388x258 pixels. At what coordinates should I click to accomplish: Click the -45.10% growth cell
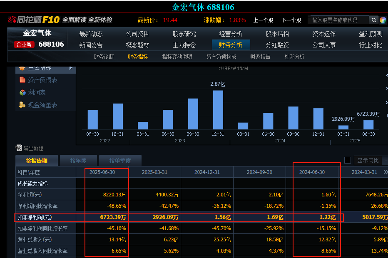pyautogui.click(x=116, y=228)
